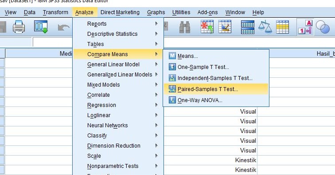
Task: Click the first Visual data cell
Action: pyautogui.click(x=210, y=111)
